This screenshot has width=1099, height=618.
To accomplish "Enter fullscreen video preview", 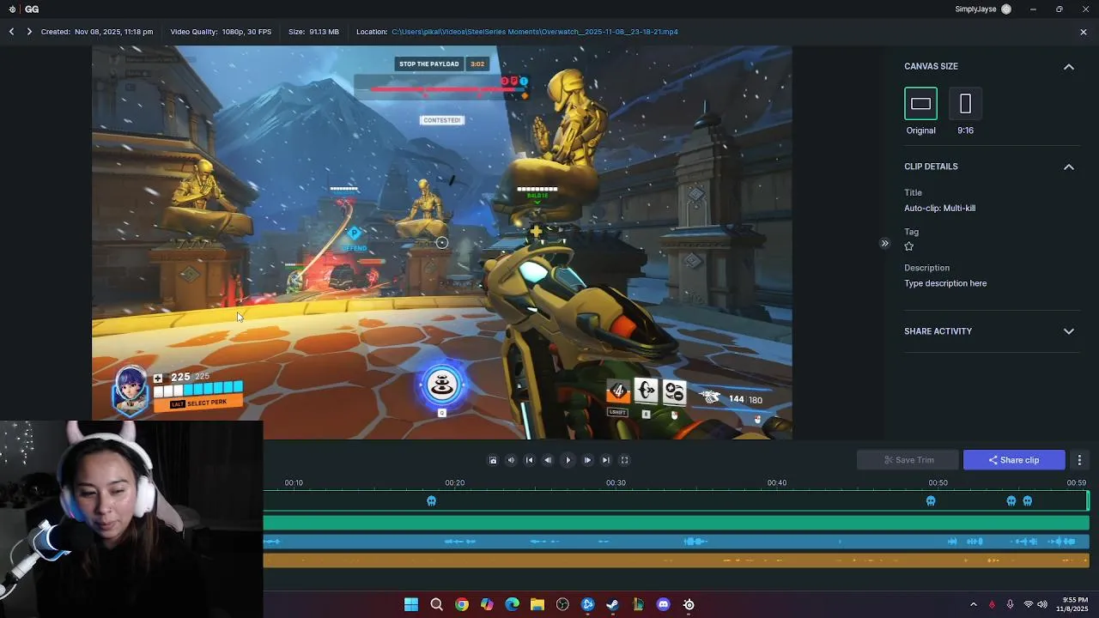I will coord(624,460).
